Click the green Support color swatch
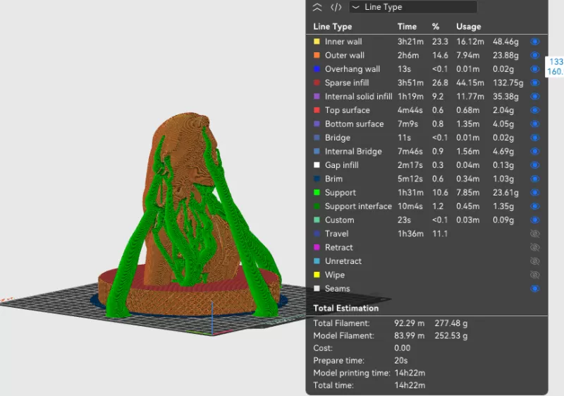 (317, 193)
